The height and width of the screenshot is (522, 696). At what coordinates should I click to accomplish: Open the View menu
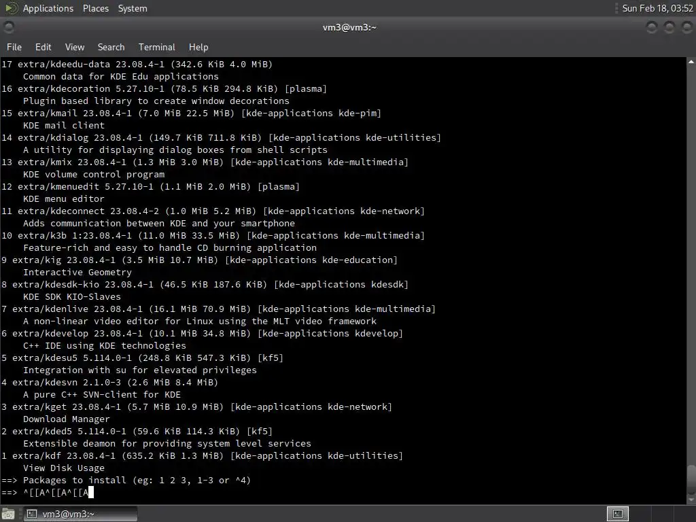click(x=75, y=47)
